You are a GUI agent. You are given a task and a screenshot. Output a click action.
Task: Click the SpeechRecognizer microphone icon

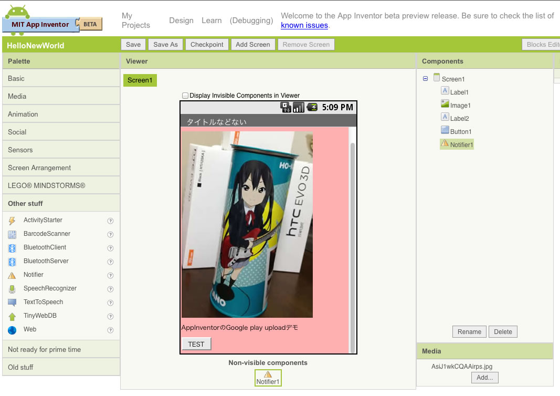coord(12,289)
